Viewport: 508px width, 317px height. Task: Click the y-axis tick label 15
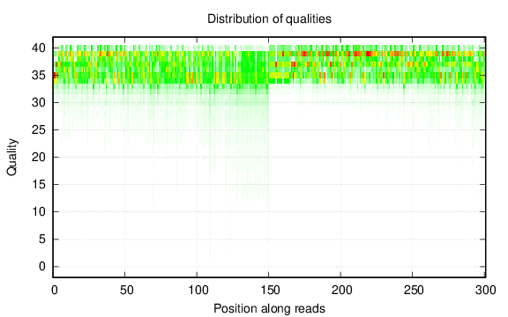[x=38, y=184]
